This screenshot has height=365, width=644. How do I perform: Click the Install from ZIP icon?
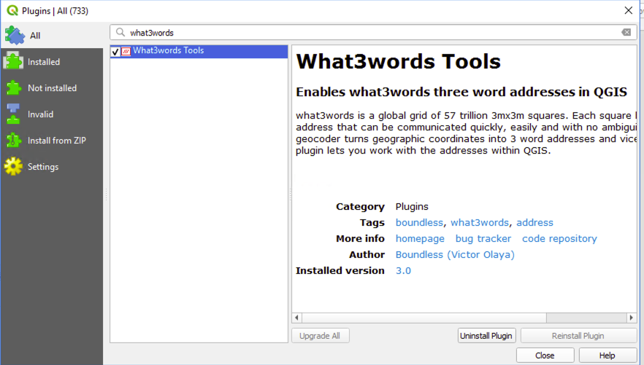click(13, 141)
